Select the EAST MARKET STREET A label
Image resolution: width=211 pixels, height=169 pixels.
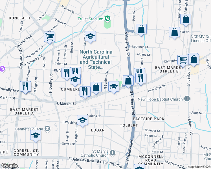point(24,112)
